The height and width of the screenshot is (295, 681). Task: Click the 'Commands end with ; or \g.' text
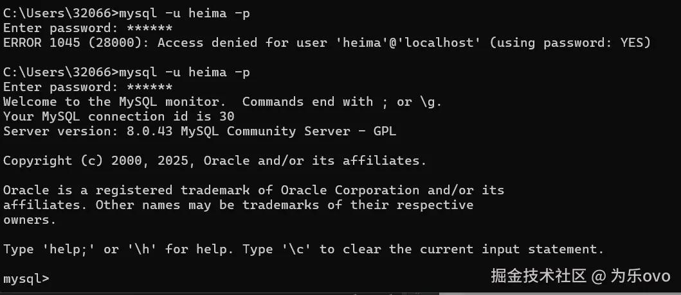coord(341,102)
